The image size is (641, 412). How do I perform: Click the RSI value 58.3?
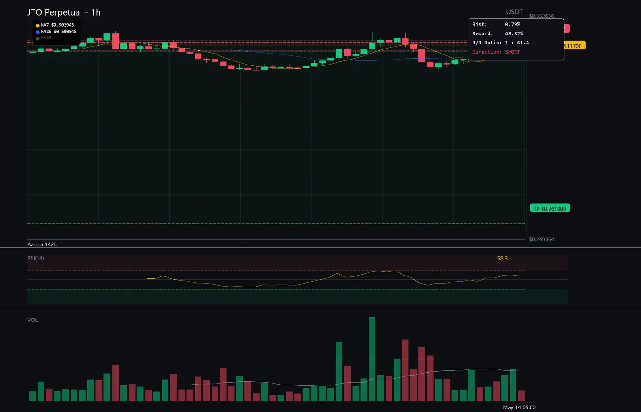pyautogui.click(x=502, y=259)
